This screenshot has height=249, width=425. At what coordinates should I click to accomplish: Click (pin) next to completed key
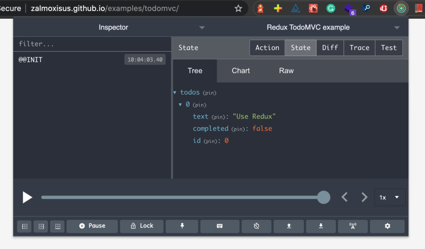click(238, 129)
